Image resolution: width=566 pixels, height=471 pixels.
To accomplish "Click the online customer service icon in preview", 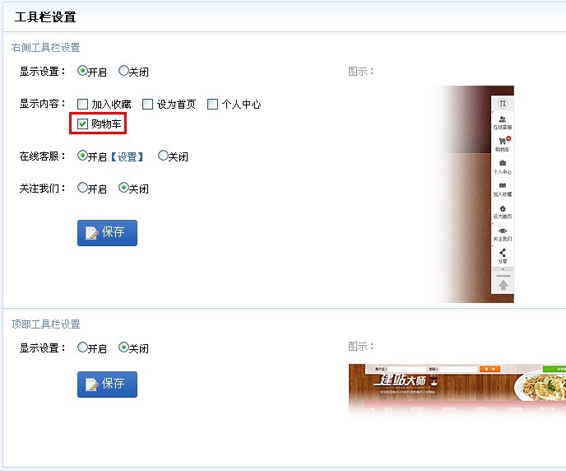I will [503, 119].
